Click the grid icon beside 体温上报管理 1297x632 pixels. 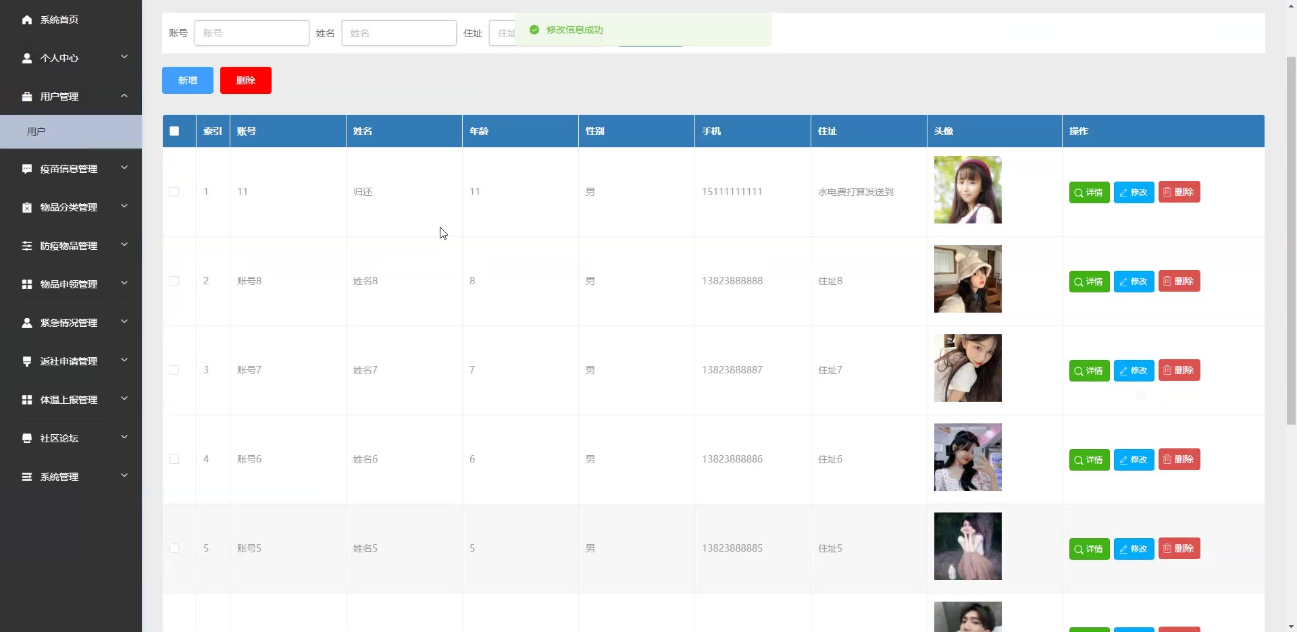pos(27,400)
